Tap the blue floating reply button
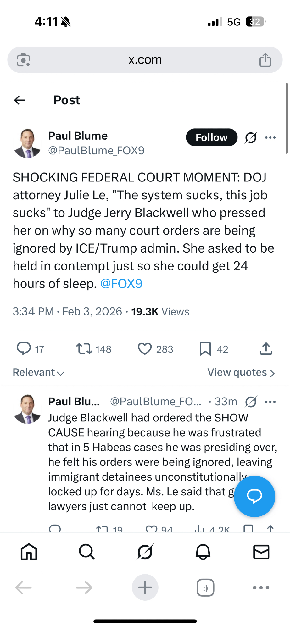This screenshot has height=629, width=290. click(254, 496)
